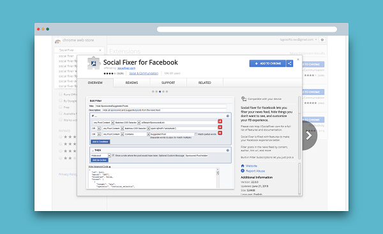Viewport: 383px width, 234px height.
Task: Switch to the Related tab
Action: coord(205,83)
